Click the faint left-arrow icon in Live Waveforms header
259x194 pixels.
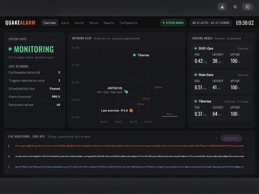point(216,138)
